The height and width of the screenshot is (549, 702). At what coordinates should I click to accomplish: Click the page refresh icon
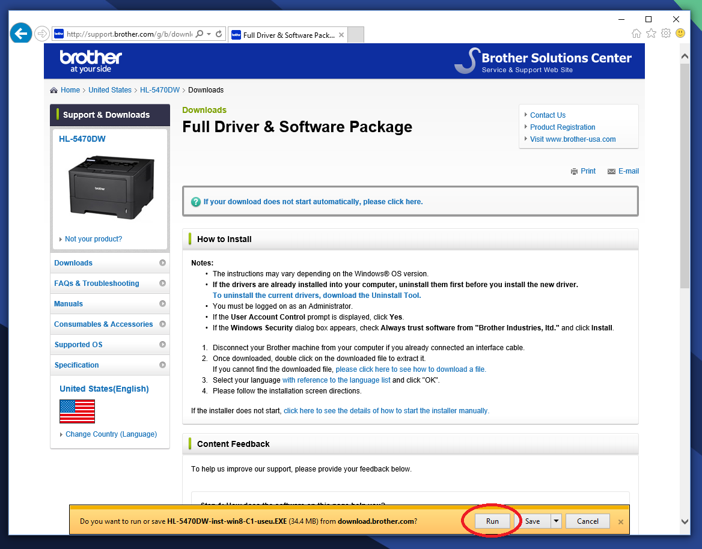coord(219,34)
